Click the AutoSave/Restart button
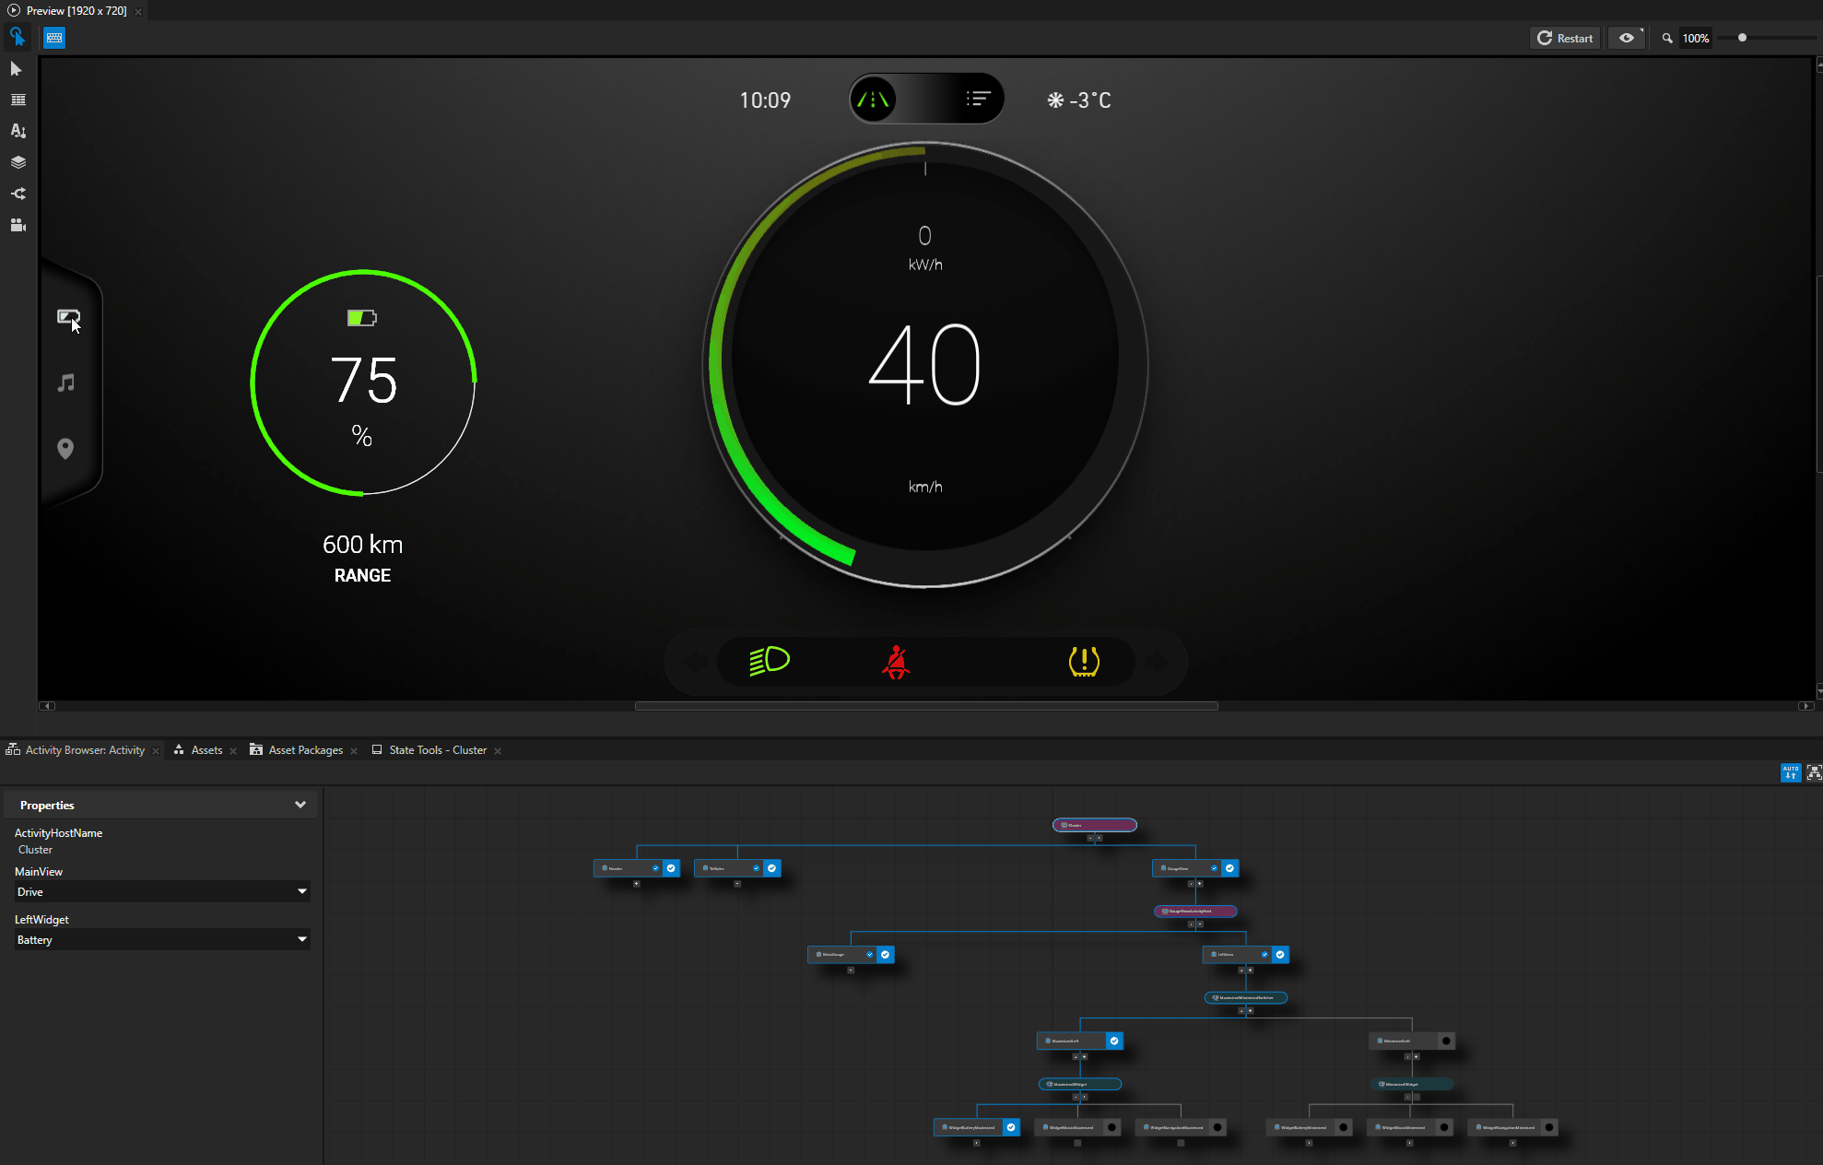 [1565, 37]
